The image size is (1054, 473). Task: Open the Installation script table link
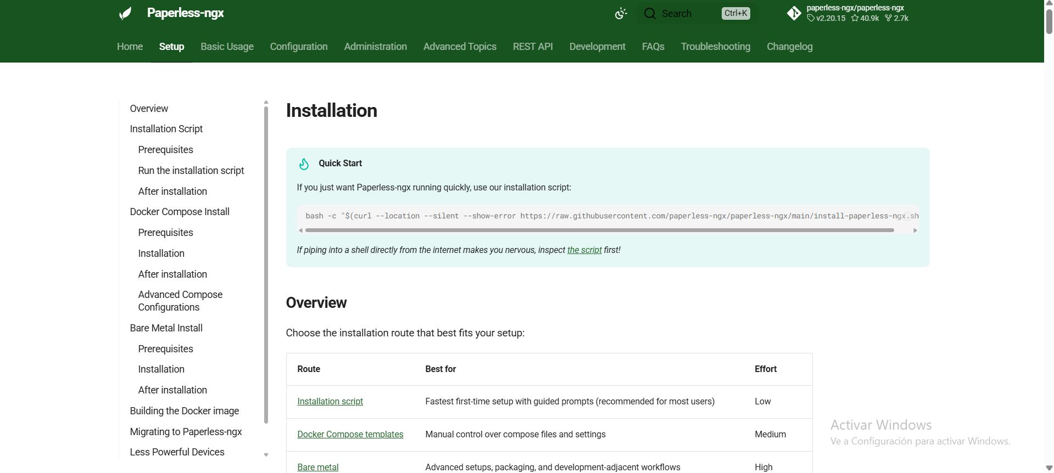(330, 402)
